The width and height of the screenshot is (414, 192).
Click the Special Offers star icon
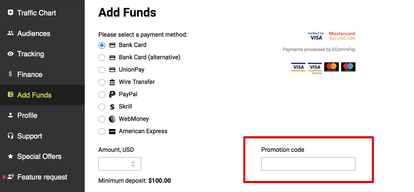(10, 156)
